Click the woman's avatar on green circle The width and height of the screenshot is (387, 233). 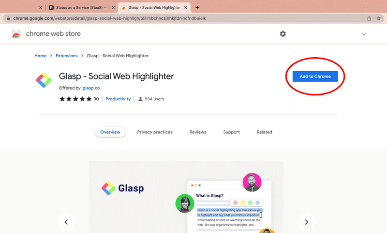(185, 203)
